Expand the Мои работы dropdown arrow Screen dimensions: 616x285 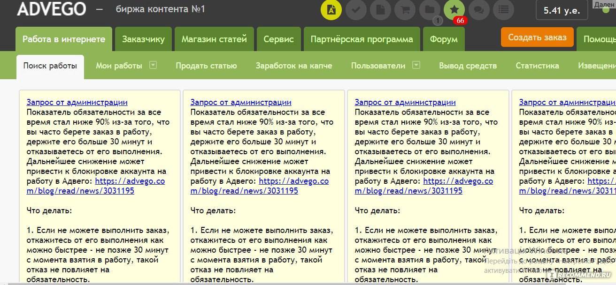pyautogui.click(x=153, y=65)
